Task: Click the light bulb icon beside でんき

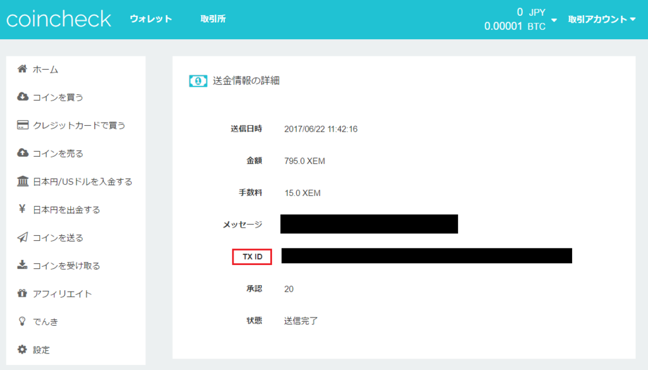Action: (x=23, y=322)
